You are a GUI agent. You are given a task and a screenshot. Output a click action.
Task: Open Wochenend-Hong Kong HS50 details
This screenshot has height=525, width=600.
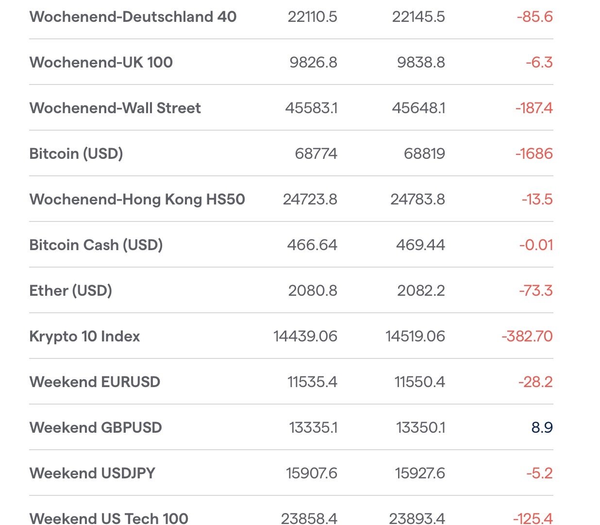click(x=137, y=200)
